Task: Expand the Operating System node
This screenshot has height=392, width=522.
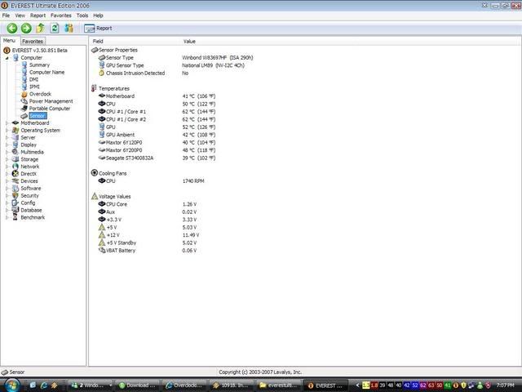Action: point(7,131)
